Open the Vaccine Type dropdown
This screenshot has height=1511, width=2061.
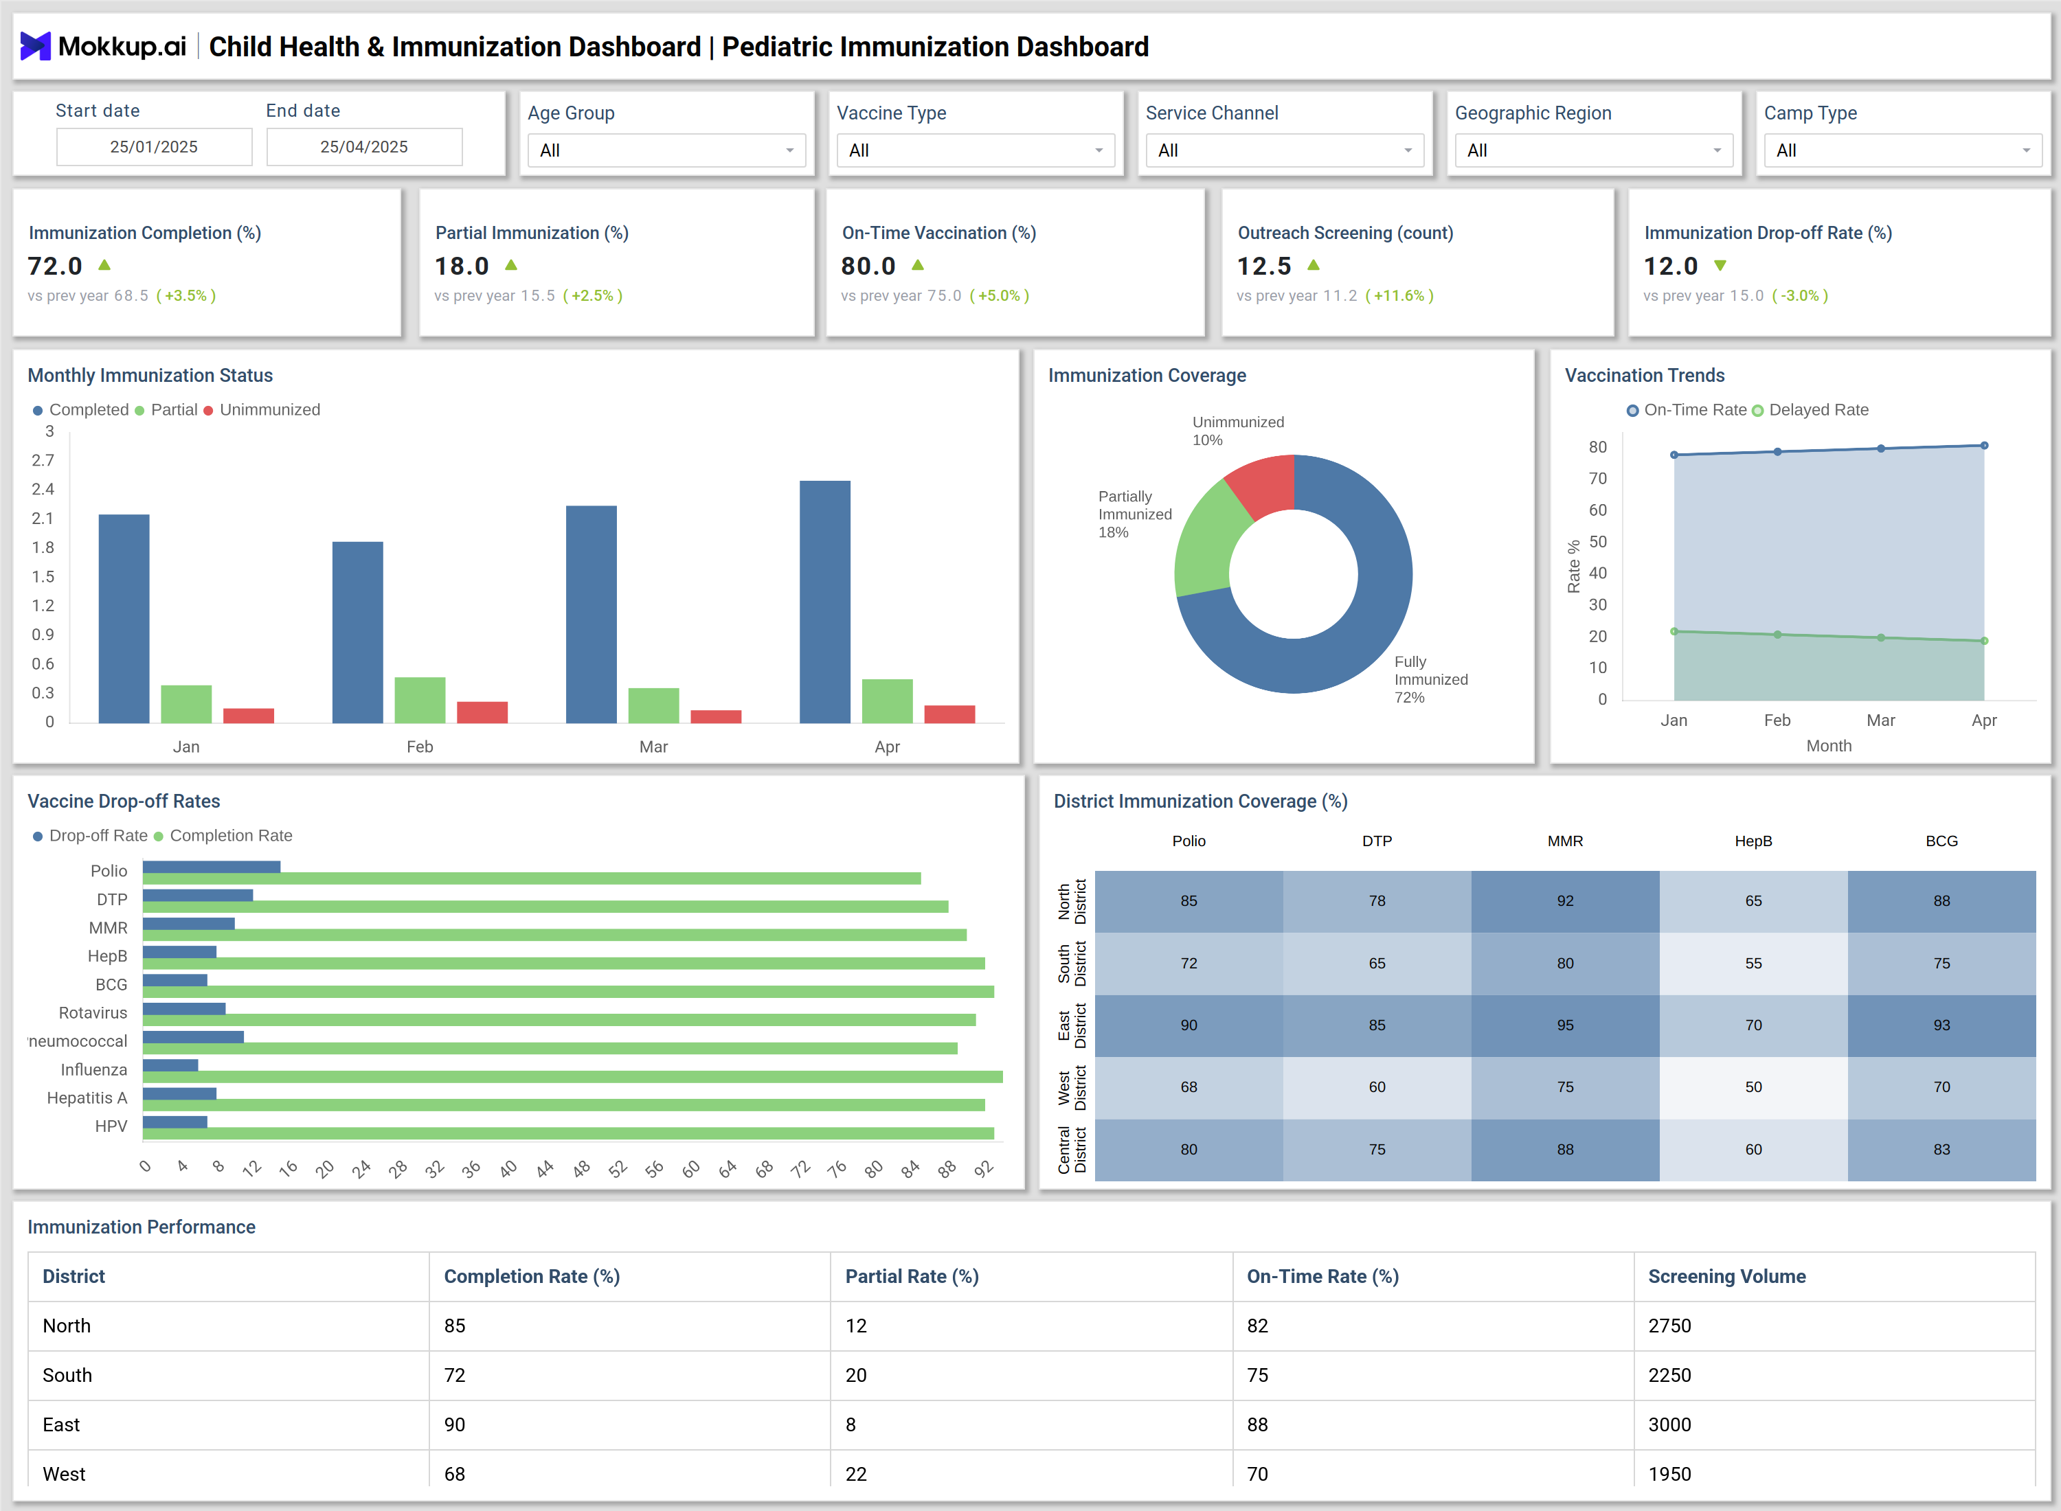(x=975, y=150)
